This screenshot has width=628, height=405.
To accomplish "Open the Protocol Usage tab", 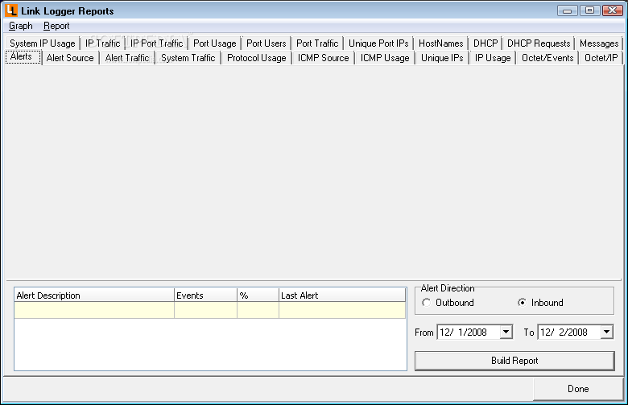I will coord(256,58).
